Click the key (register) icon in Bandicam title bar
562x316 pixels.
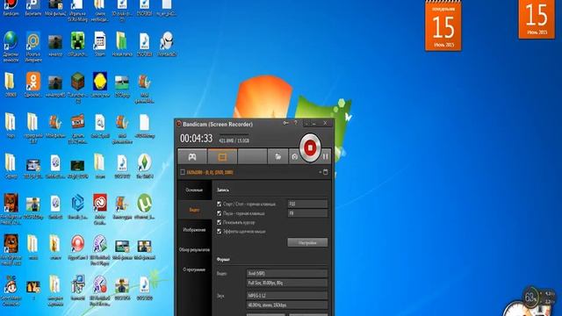pyautogui.click(x=285, y=123)
